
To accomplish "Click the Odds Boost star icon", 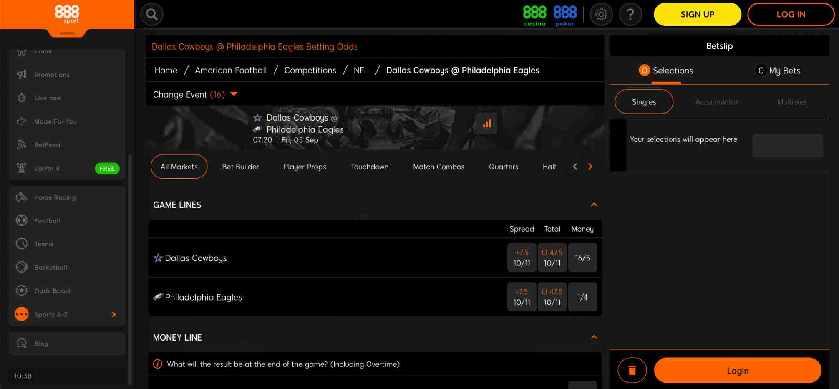I will click(x=22, y=290).
